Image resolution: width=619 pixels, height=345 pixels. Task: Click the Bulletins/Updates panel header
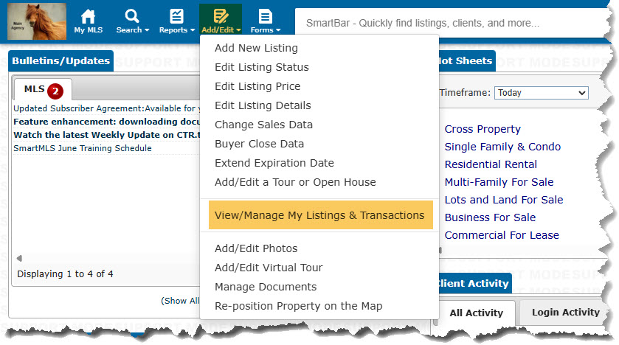point(60,61)
